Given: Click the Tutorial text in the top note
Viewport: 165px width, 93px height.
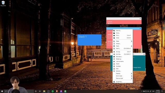Looking at the screenshot, I should [110, 22].
